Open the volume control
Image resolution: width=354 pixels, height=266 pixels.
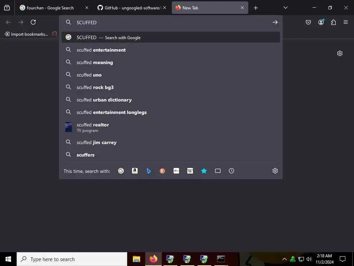tap(309, 259)
